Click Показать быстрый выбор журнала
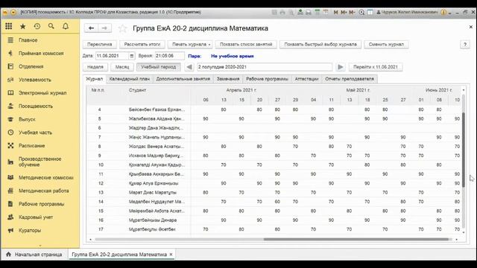The image size is (477, 268). pos(320,45)
